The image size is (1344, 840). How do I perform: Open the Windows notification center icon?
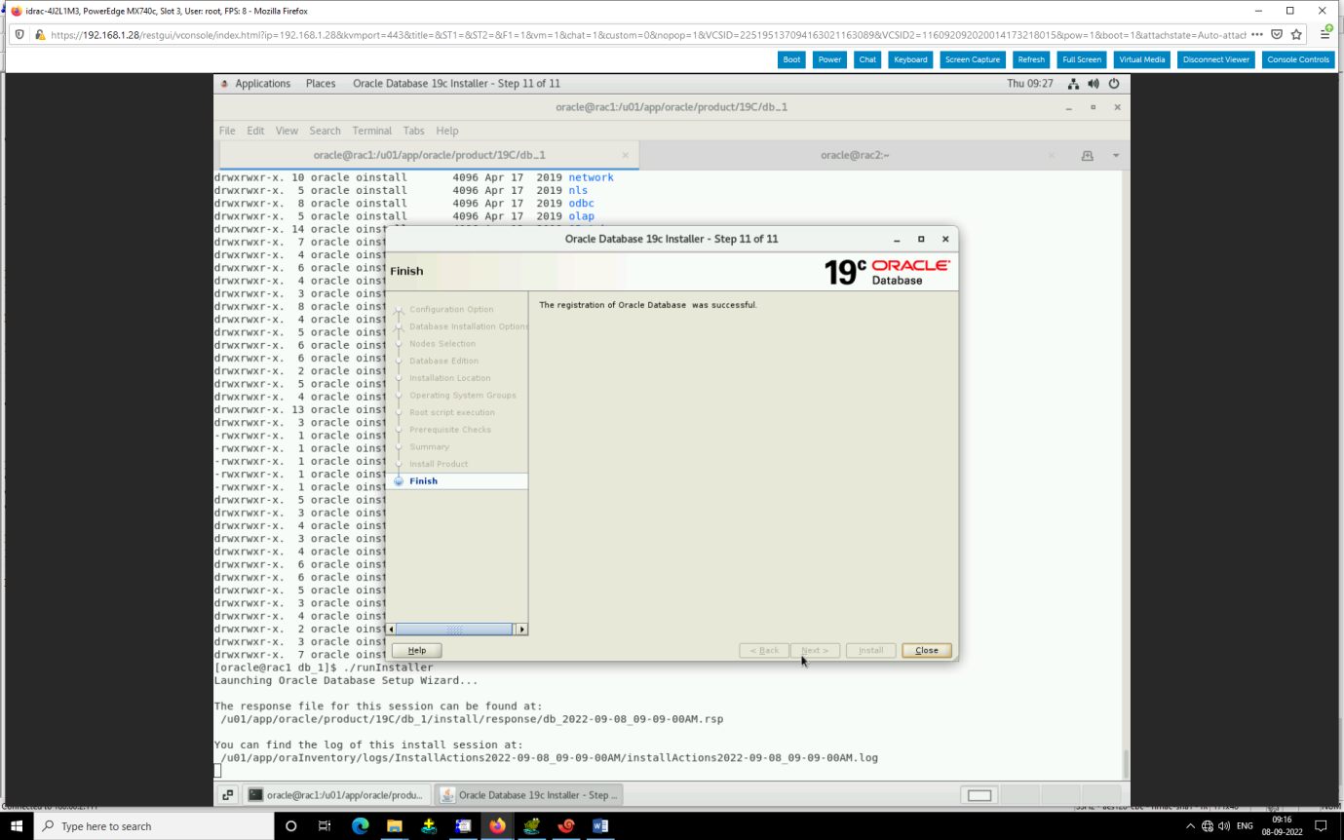(1322, 826)
